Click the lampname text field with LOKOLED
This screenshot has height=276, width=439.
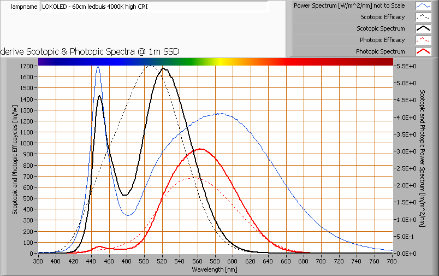point(154,7)
